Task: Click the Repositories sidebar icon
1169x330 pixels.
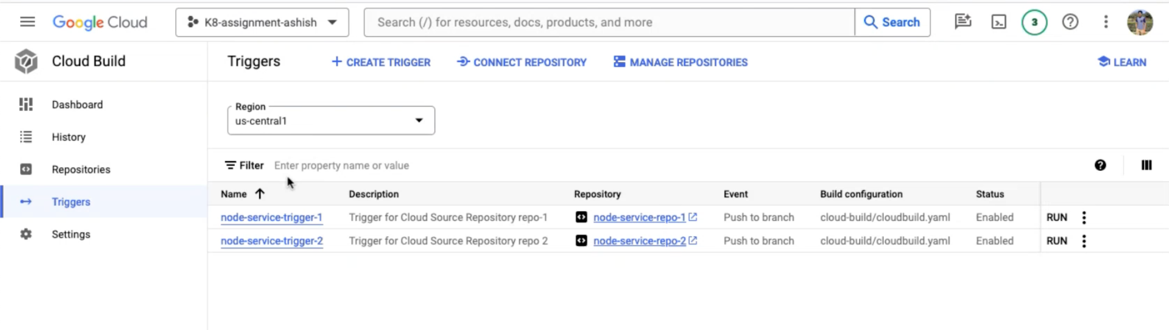Action: (x=26, y=169)
